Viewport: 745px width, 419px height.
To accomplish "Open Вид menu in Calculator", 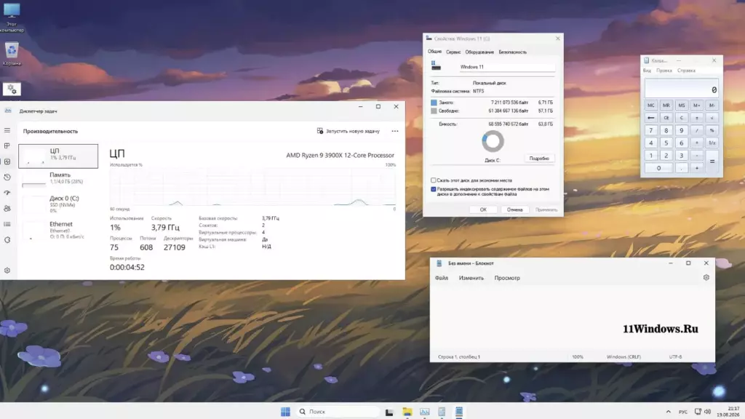I will pyautogui.click(x=647, y=71).
